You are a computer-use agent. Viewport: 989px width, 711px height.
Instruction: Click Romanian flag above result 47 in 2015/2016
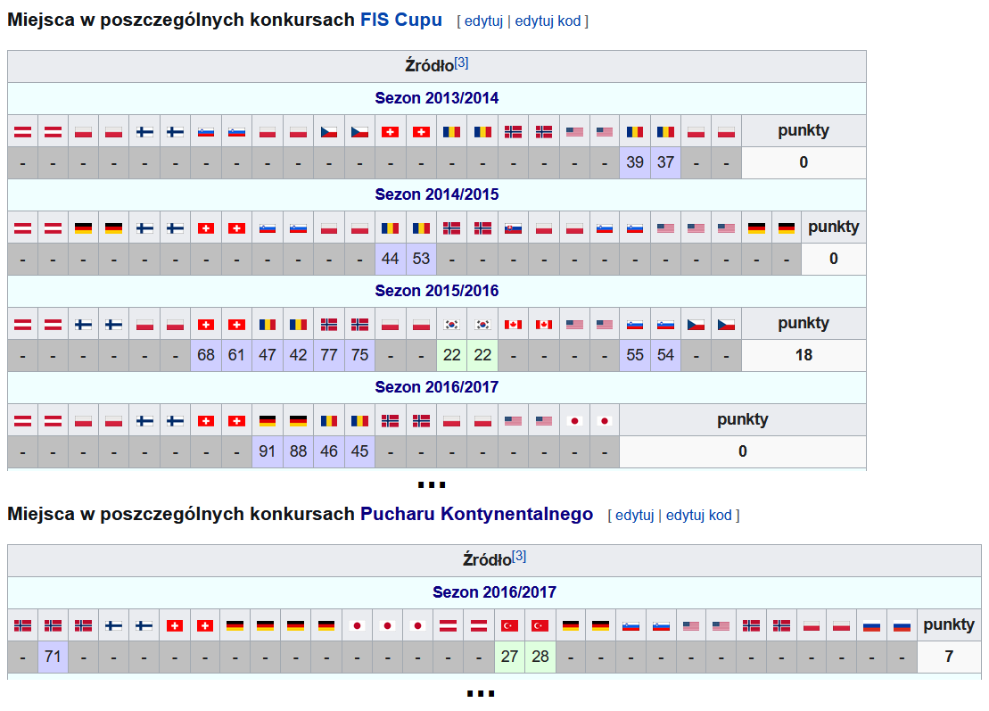[x=268, y=325]
